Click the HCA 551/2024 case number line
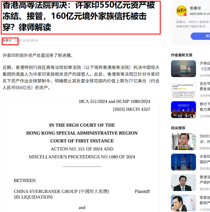Screen dimensions: 210x212 click(115, 101)
